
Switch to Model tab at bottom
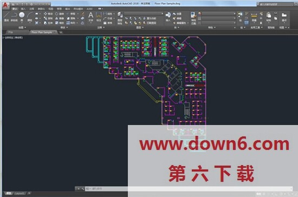tap(8, 193)
